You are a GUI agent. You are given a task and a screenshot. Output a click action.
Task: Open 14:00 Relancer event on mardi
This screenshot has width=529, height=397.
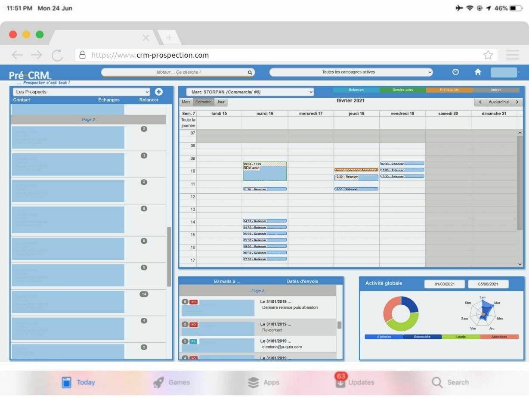tap(265, 221)
